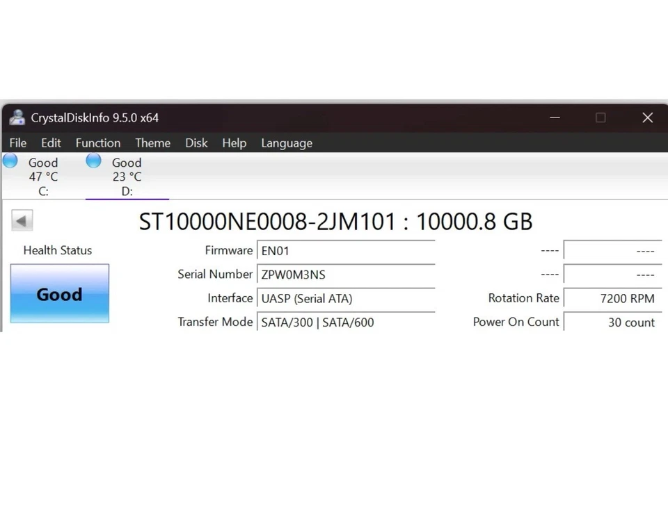Click the Transfer Mode field SATA/300 | SATA/600

[346, 322]
